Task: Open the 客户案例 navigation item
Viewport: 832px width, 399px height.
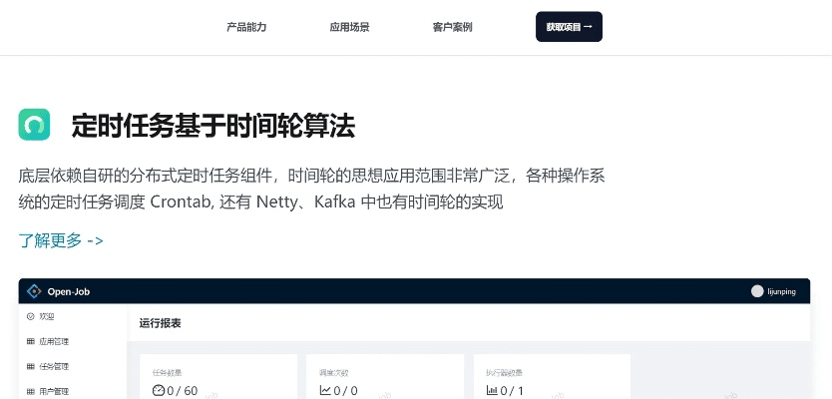Action: 452,27
